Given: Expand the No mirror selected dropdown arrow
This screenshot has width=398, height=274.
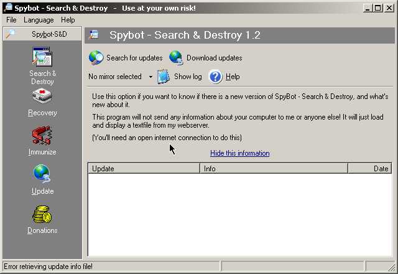Looking at the screenshot, I should pyautogui.click(x=150, y=77).
